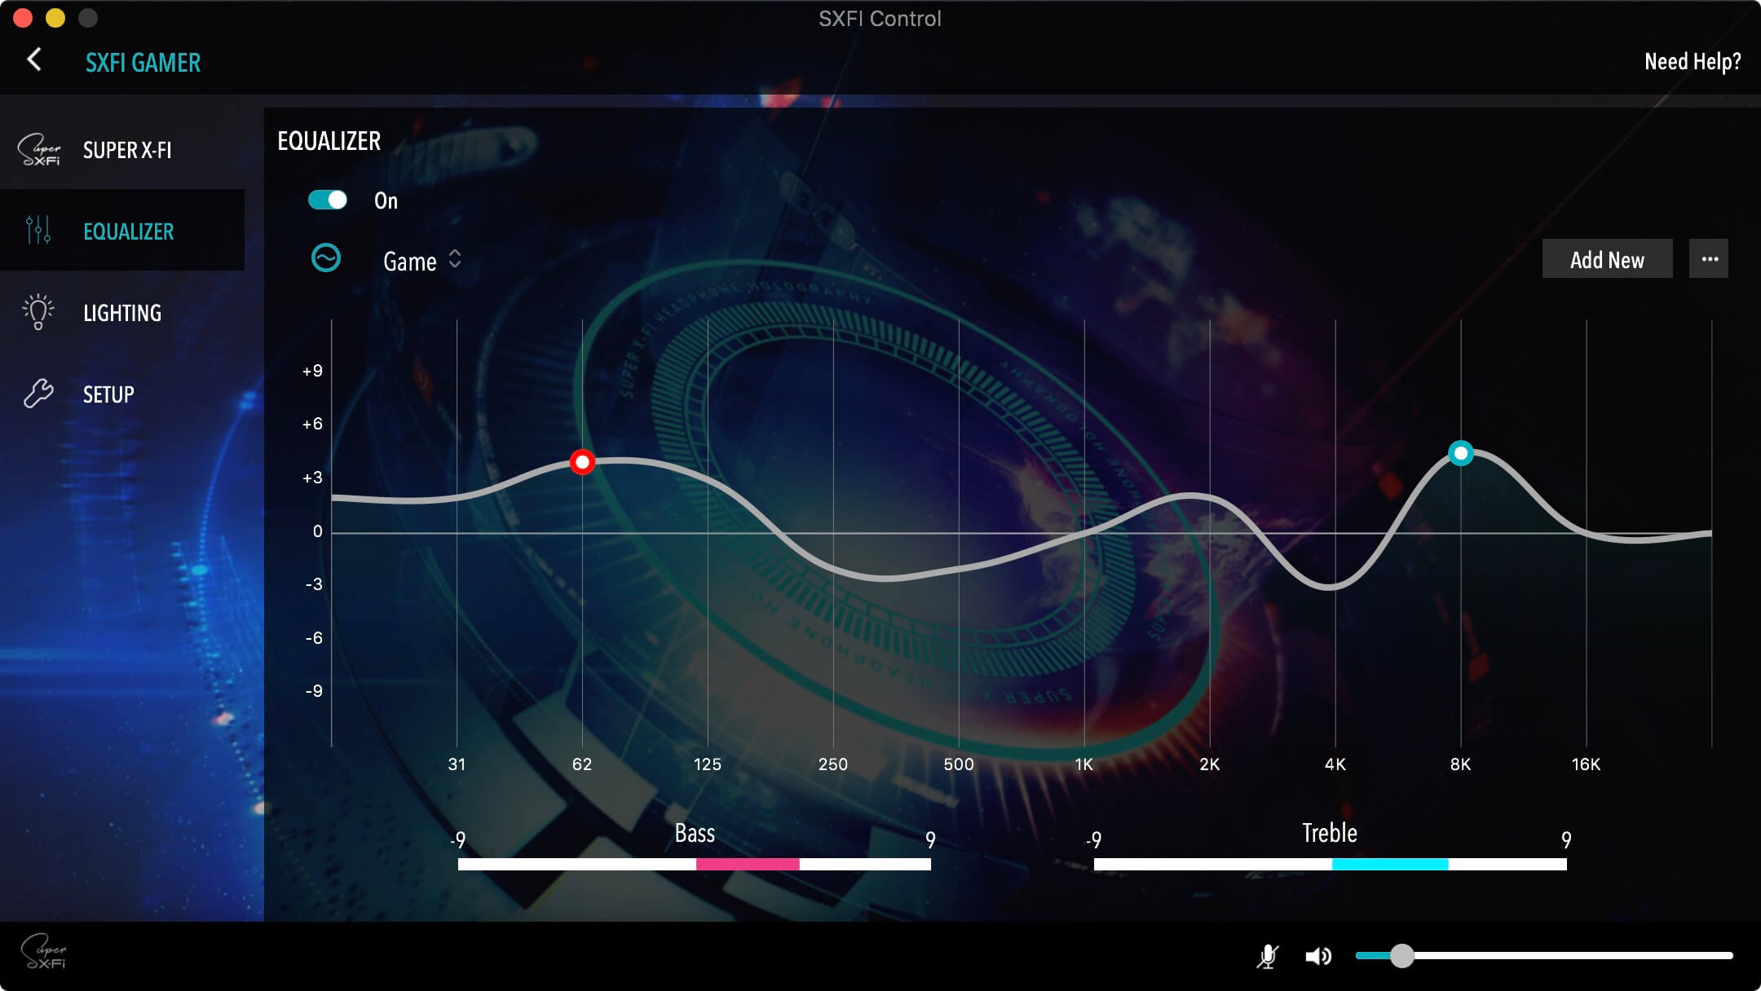Click the microphone mute icon

[1267, 956]
